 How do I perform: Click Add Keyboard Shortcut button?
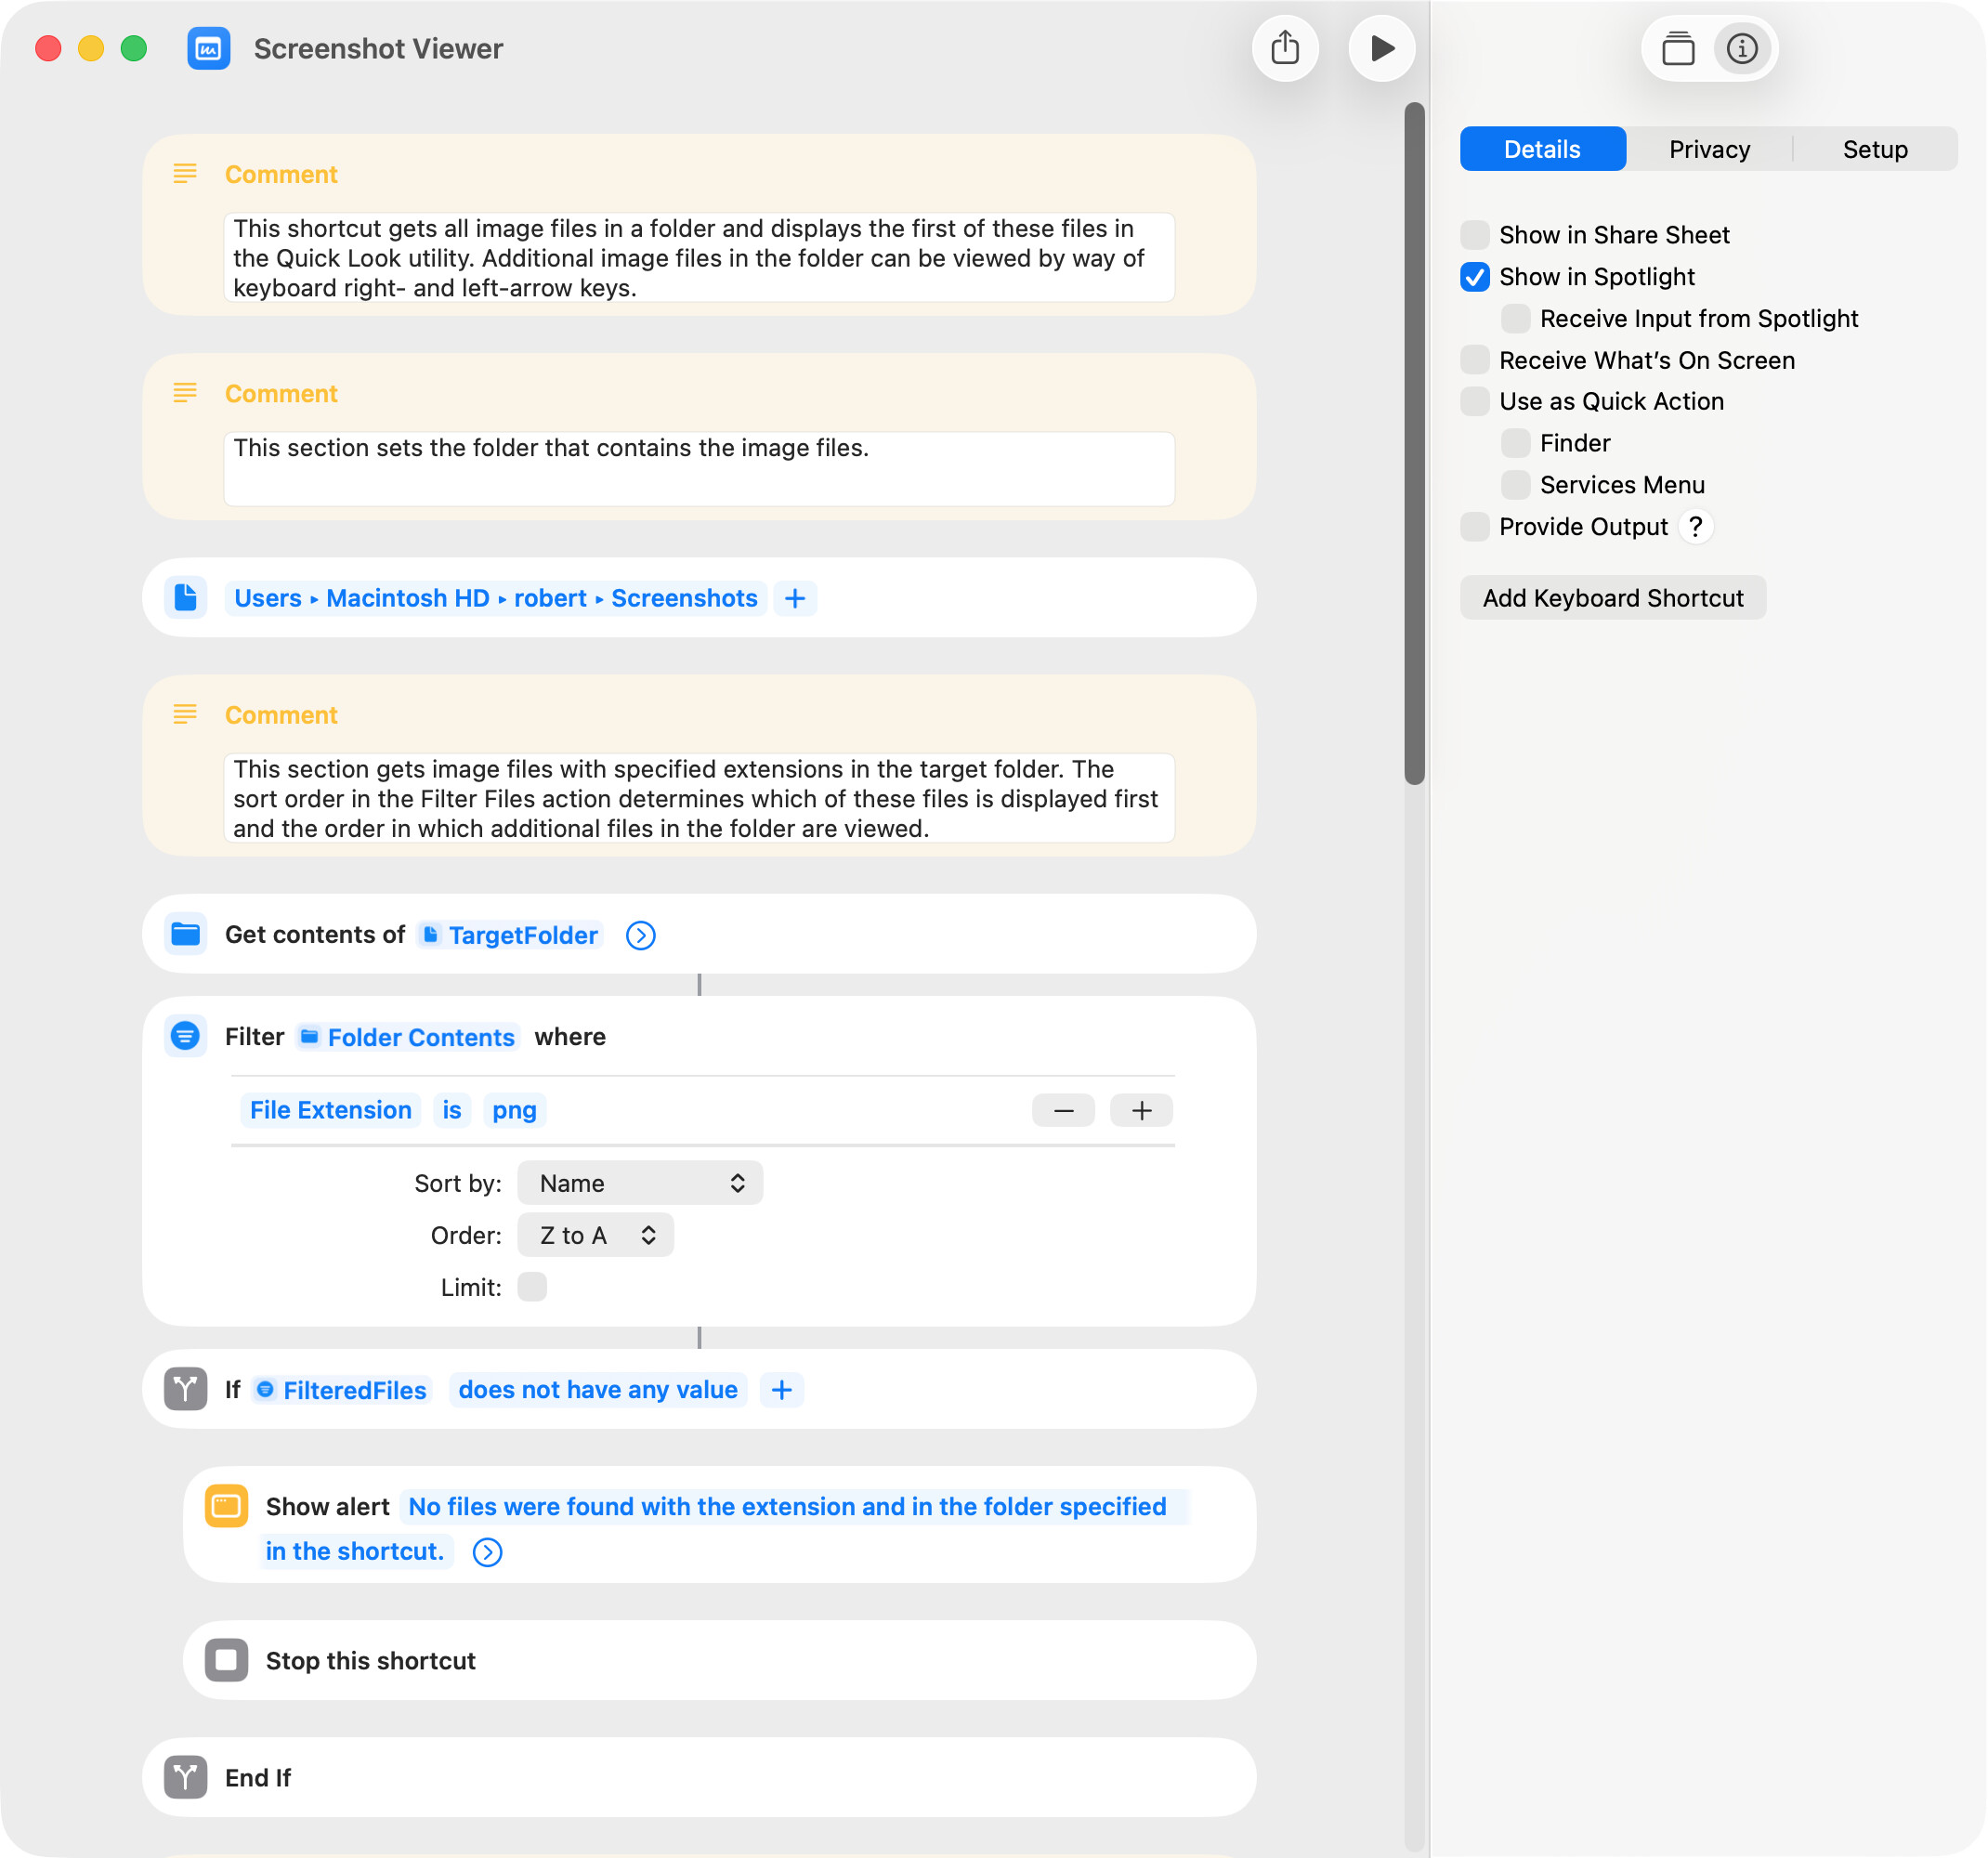click(x=1612, y=598)
